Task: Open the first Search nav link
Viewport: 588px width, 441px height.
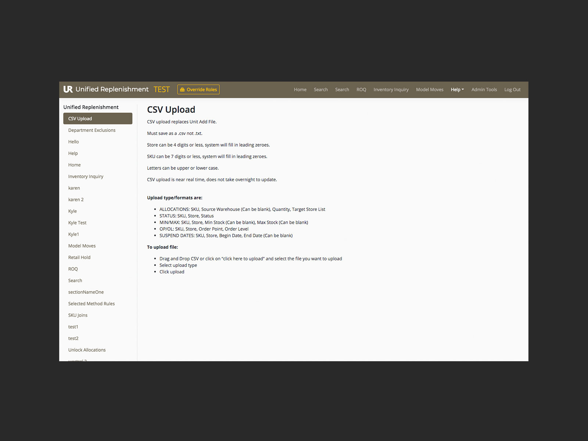Action: (321, 90)
